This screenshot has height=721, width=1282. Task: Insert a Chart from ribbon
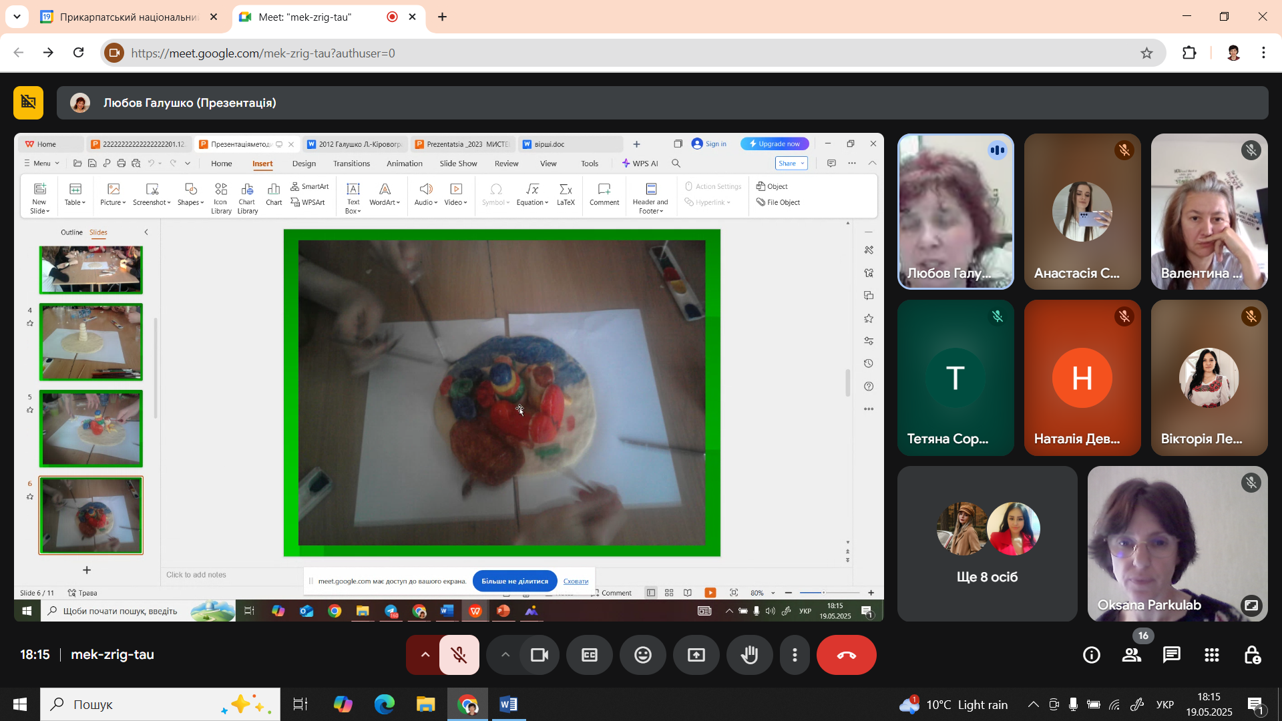pyautogui.click(x=274, y=194)
